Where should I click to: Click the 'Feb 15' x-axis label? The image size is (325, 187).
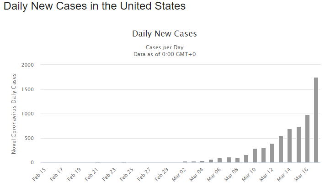[x=39, y=176]
